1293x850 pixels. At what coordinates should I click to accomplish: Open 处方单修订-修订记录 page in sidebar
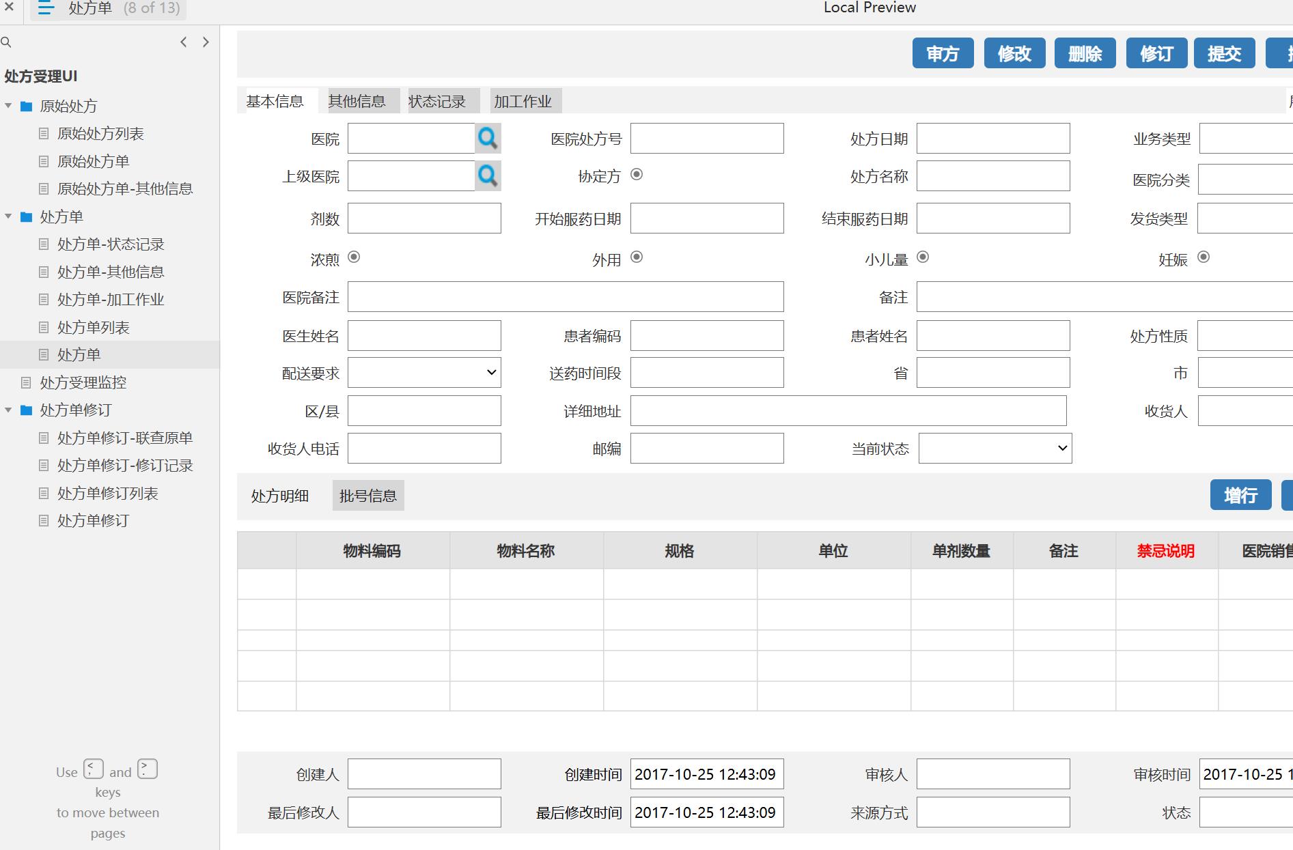click(x=125, y=466)
